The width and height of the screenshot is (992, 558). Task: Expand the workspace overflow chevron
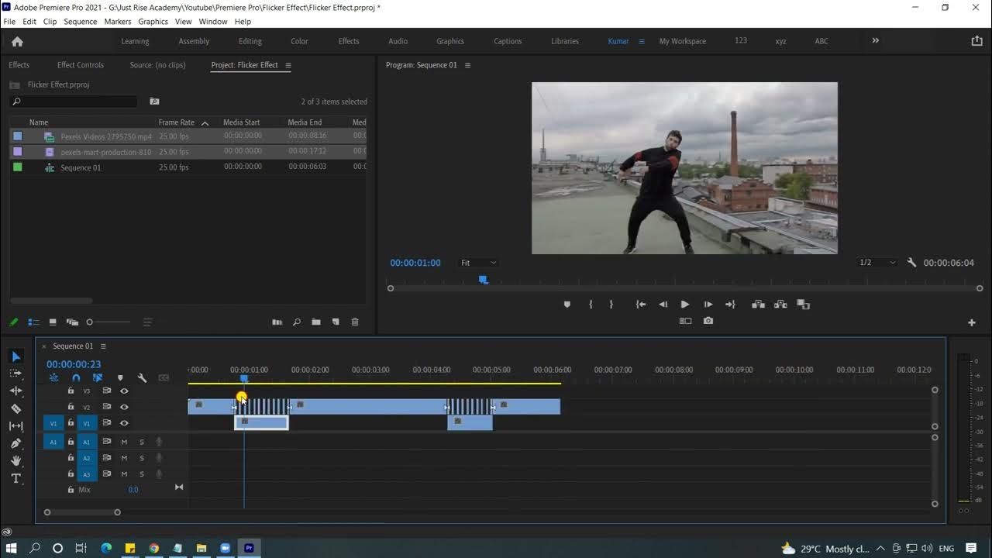coord(876,41)
